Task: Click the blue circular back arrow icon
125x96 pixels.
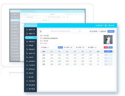Action: point(41,31)
